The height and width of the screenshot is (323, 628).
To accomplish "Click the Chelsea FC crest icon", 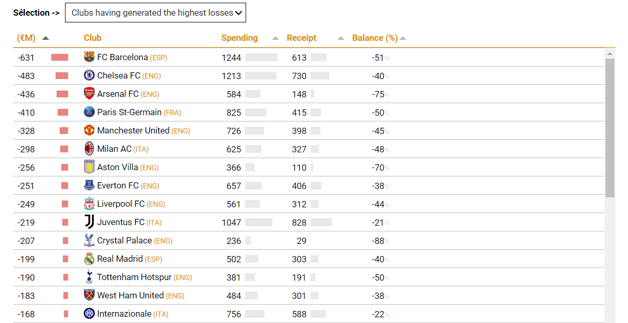I will [90, 75].
